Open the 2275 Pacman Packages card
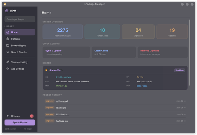This screenshot has width=197, height=135. [63, 32]
